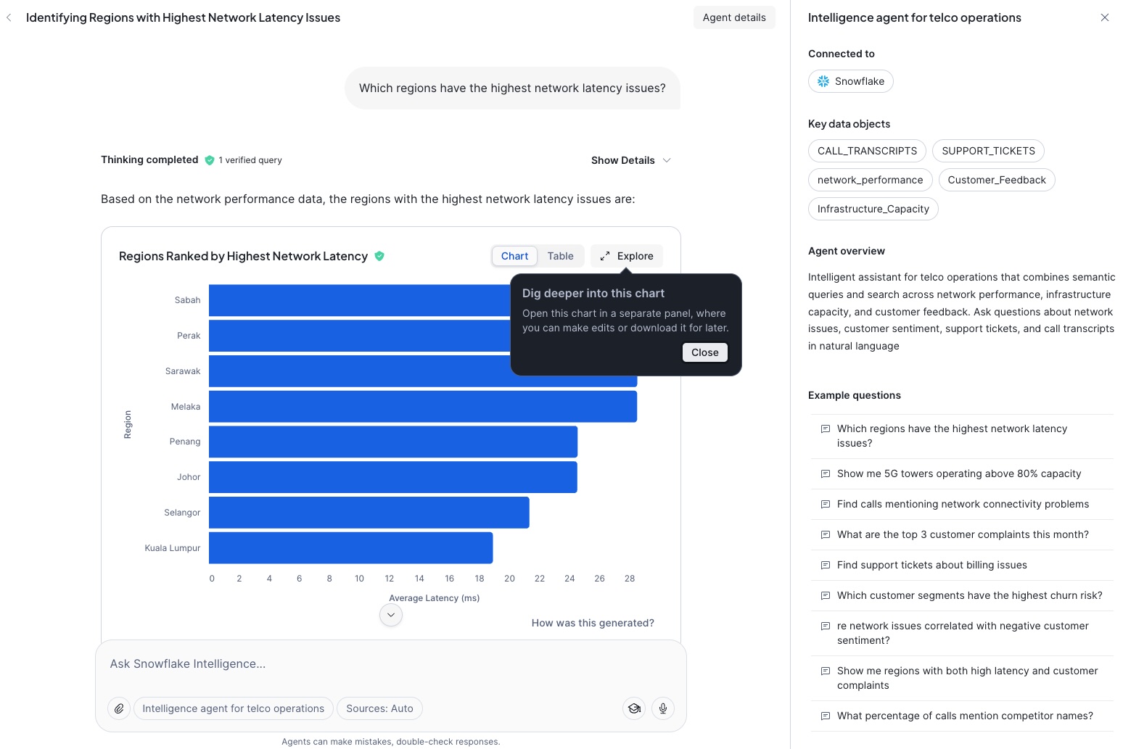1123x749 pixels.
Task: Close the telco operations agent side panel
Action: pyautogui.click(x=1104, y=17)
